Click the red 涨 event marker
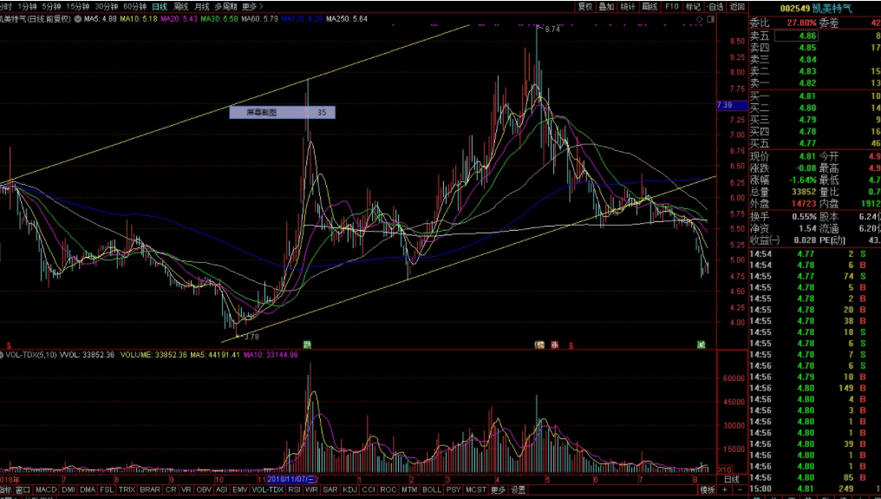This screenshot has width=881, height=499. click(x=555, y=345)
